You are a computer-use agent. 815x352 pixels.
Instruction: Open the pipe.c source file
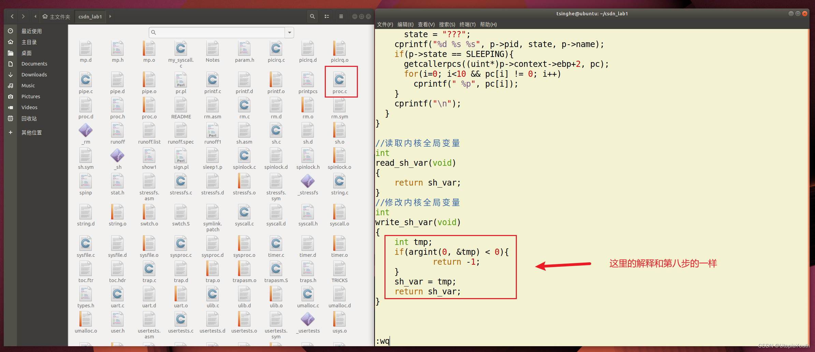pyautogui.click(x=86, y=80)
